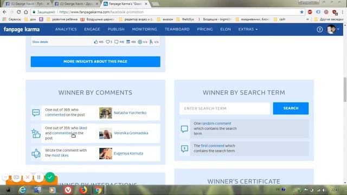
Task: Pause the screen recording
Action: [38, 177]
